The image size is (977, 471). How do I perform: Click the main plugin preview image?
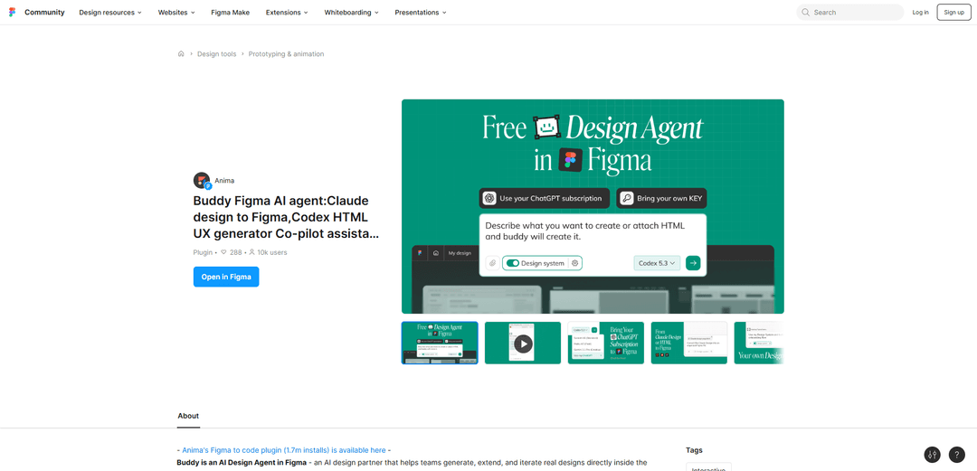pos(593,206)
